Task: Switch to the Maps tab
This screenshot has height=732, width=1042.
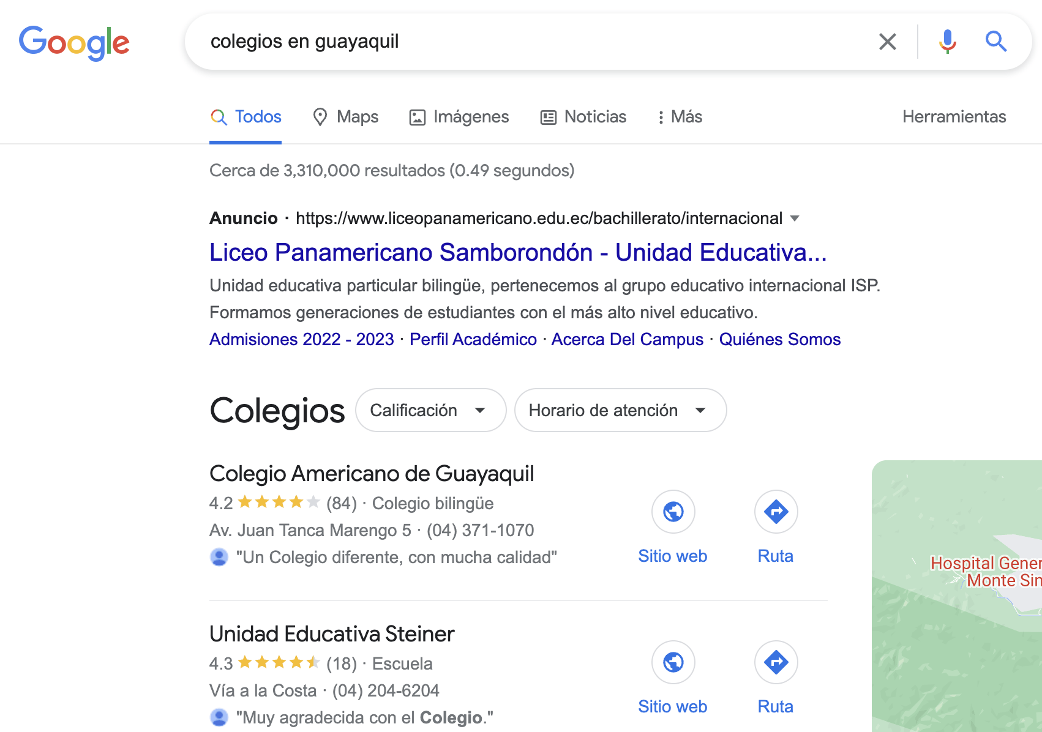Action: click(x=345, y=117)
